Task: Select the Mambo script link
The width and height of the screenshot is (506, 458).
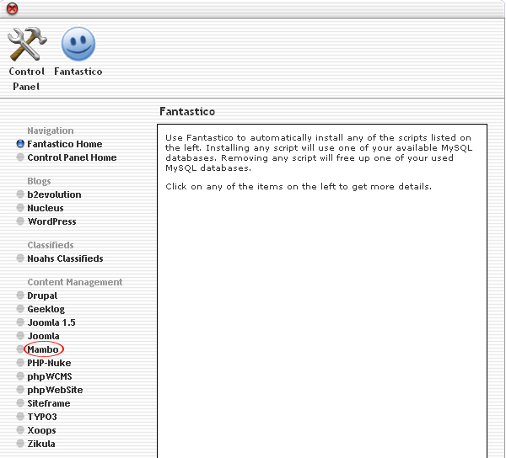Action: [x=43, y=349]
